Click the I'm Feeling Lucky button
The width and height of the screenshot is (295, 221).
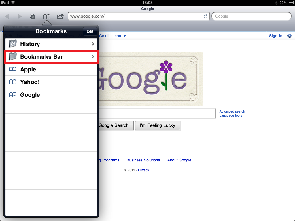pyautogui.click(x=158, y=125)
